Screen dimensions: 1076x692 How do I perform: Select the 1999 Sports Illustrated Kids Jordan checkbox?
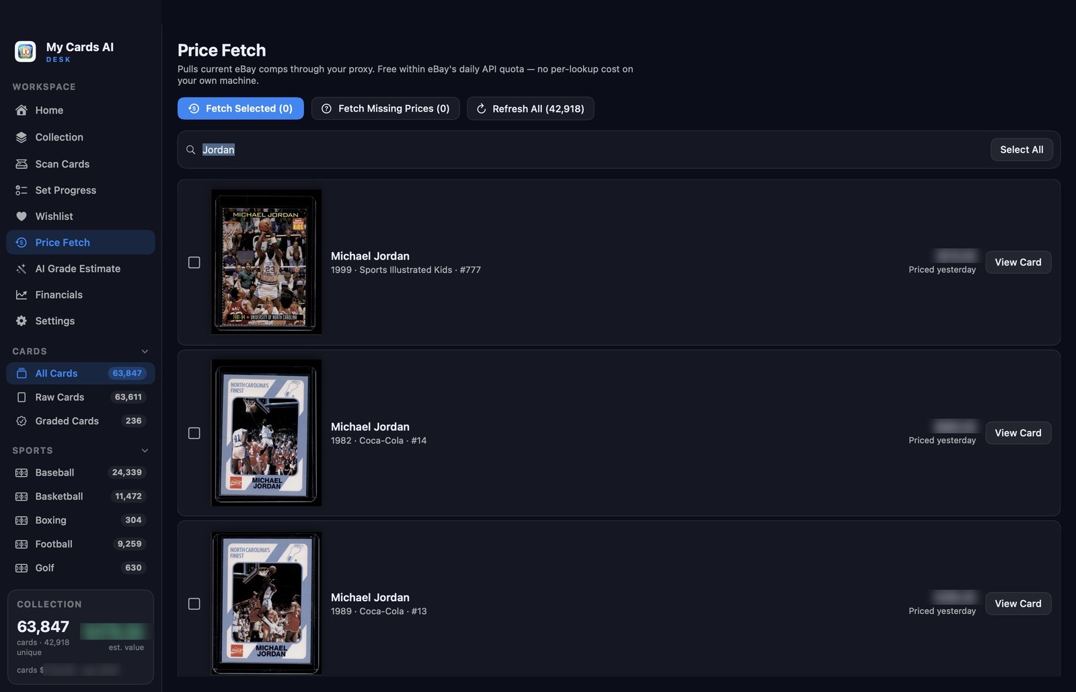(x=194, y=262)
